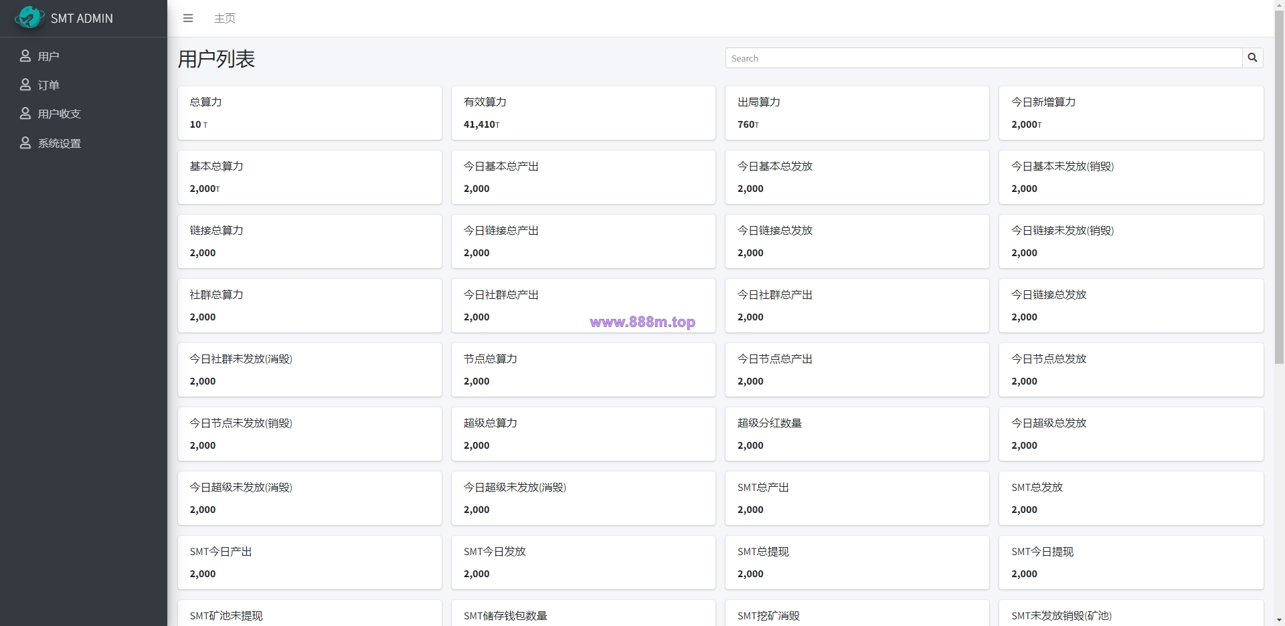The width and height of the screenshot is (1285, 626).
Task: Click the 41,410T value
Action: pyautogui.click(x=482, y=124)
